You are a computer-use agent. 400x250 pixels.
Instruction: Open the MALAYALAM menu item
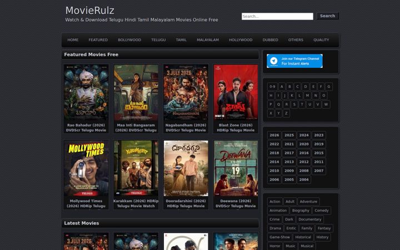click(208, 40)
